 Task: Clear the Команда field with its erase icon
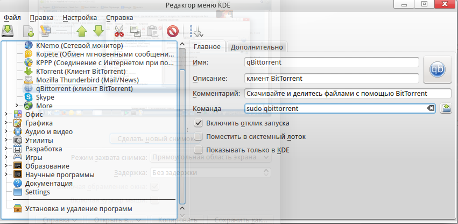click(x=431, y=108)
